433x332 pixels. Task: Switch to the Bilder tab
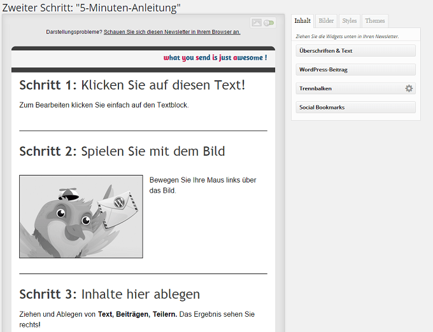(x=326, y=21)
